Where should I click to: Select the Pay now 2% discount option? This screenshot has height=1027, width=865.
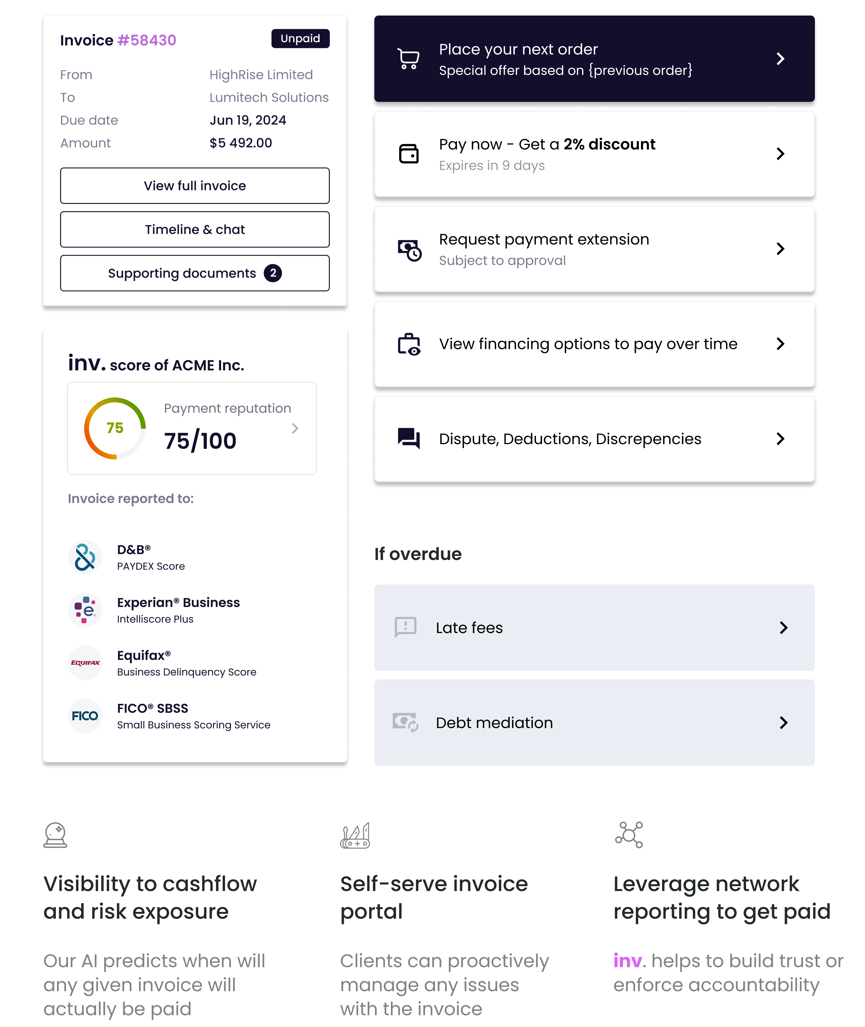tap(594, 153)
